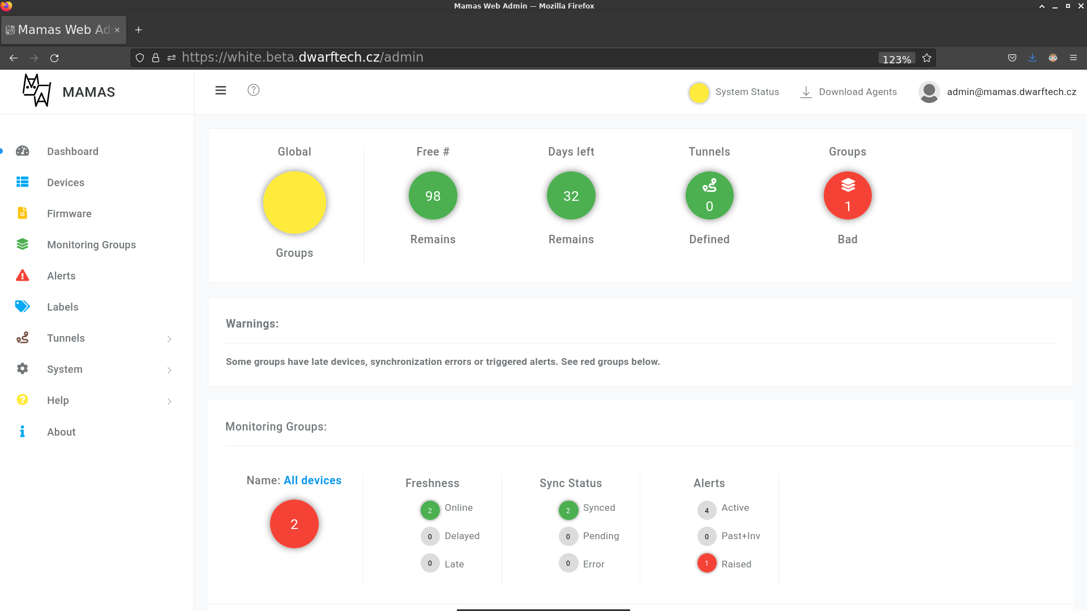
Task: Click the red Raised alerts badge
Action: tap(707, 563)
